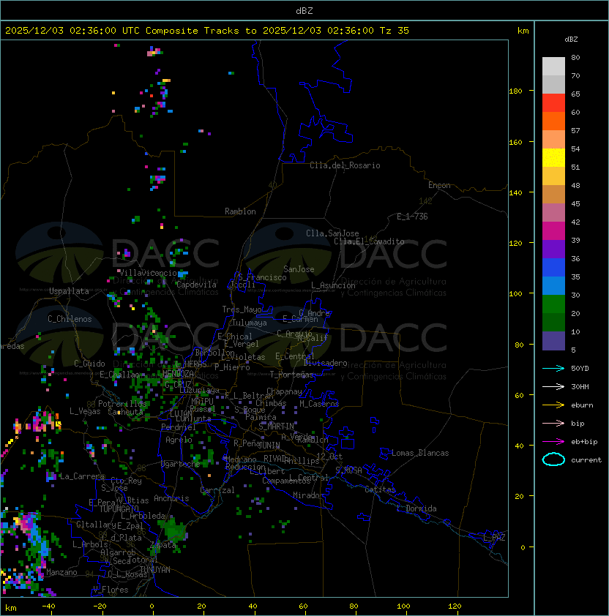
Task: Click the magenta eb+bip arrow in legend
Action: coord(553,442)
